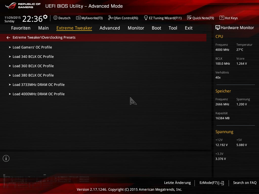This screenshot has height=194, width=259.
Task: Switch to the Monitor tab
Action: [x=136, y=28]
